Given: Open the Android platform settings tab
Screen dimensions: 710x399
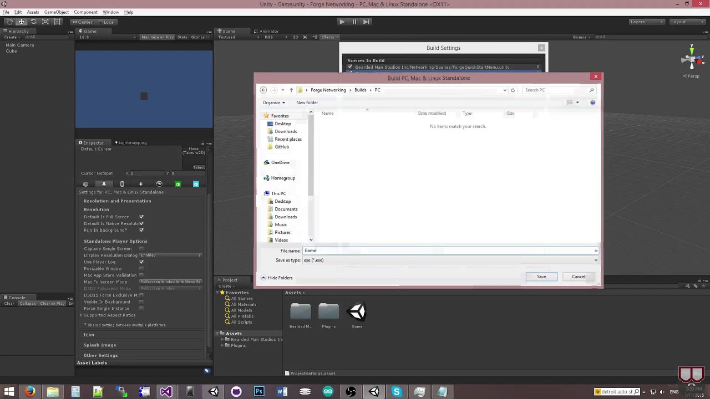Looking at the screenshot, I should (140, 184).
